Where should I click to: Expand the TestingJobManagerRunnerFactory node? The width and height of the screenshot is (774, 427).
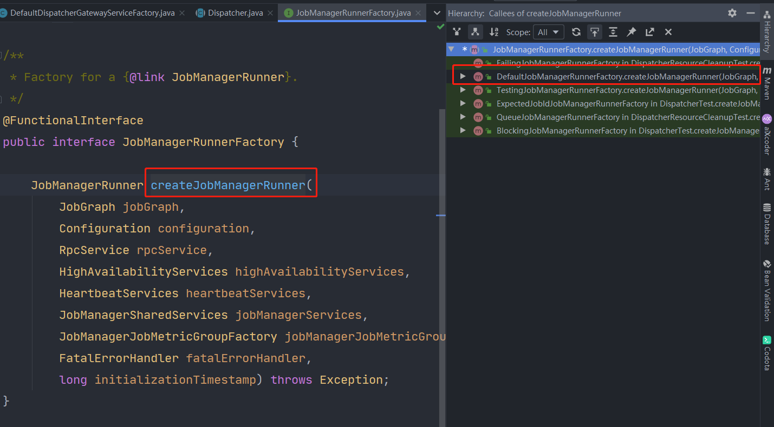click(x=463, y=90)
